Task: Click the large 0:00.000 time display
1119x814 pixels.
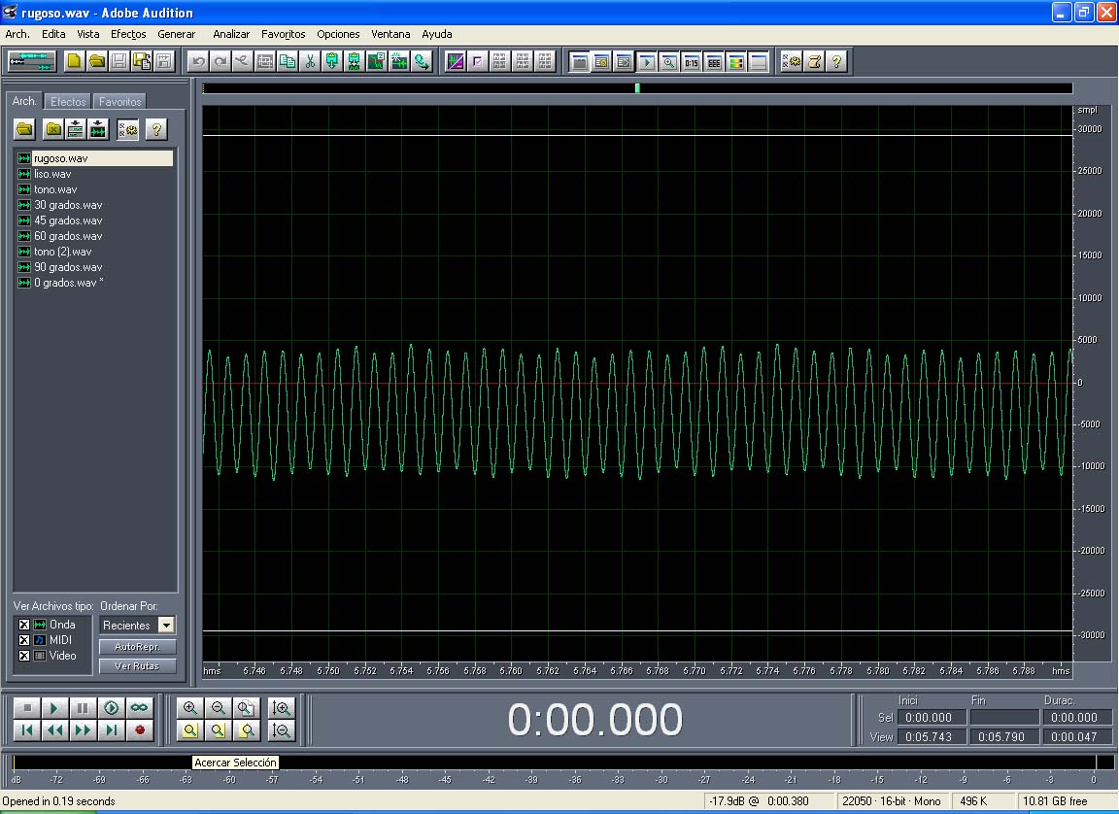Action: (594, 720)
